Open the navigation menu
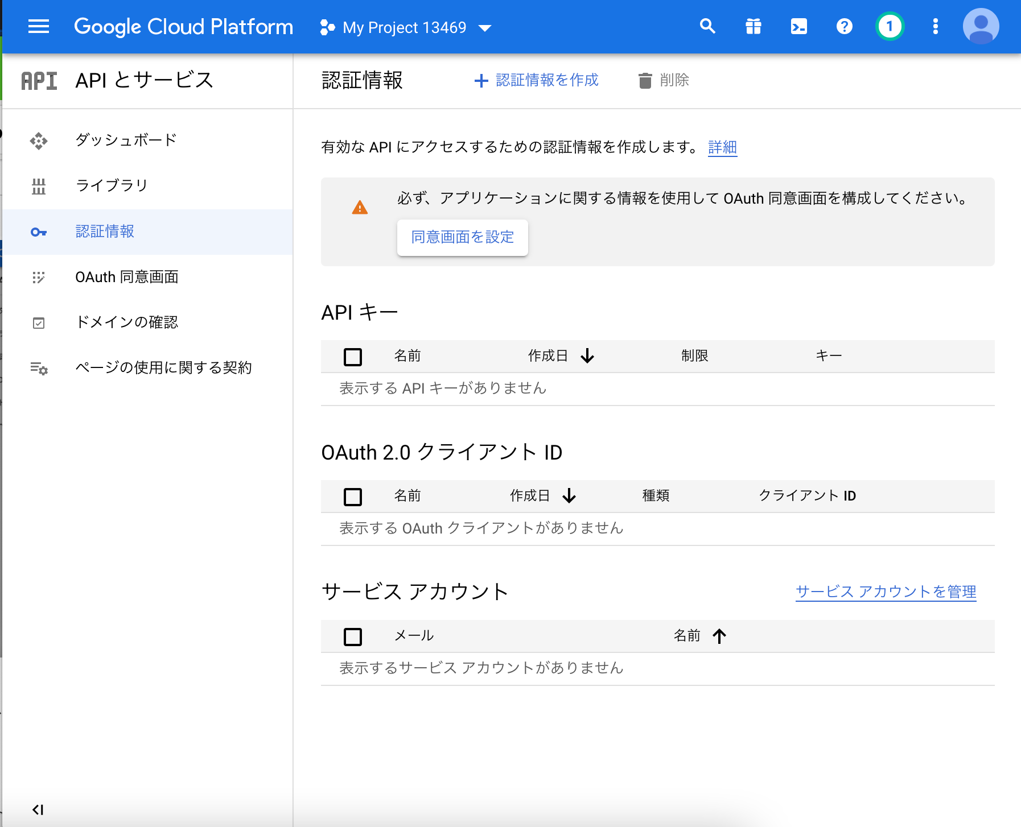This screenshot has height=827, width=1021. (38, 26)
